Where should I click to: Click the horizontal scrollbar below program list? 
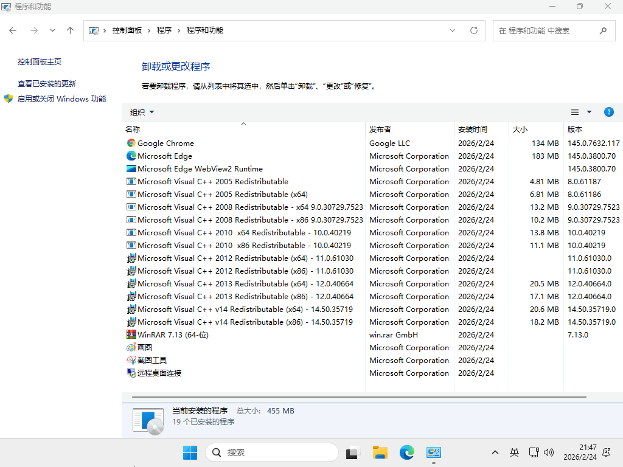pyautogui.click(x=359, y=396)
